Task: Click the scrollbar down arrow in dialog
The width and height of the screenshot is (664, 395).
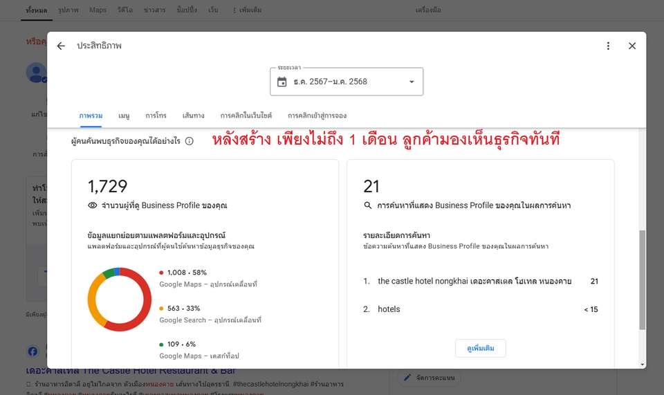Action: click(643, 365)
